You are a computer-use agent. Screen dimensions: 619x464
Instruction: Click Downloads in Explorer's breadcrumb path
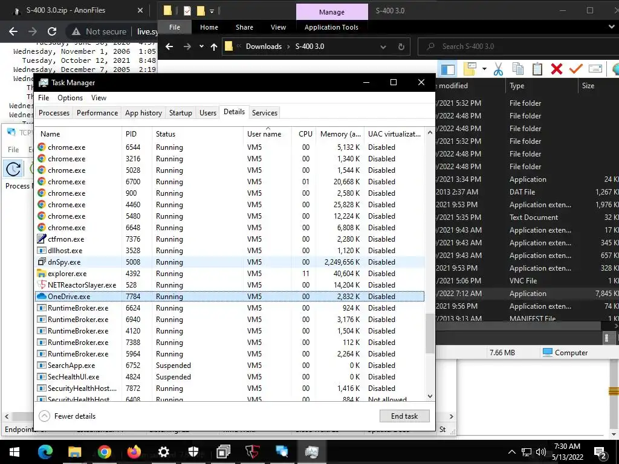(264, 47)
